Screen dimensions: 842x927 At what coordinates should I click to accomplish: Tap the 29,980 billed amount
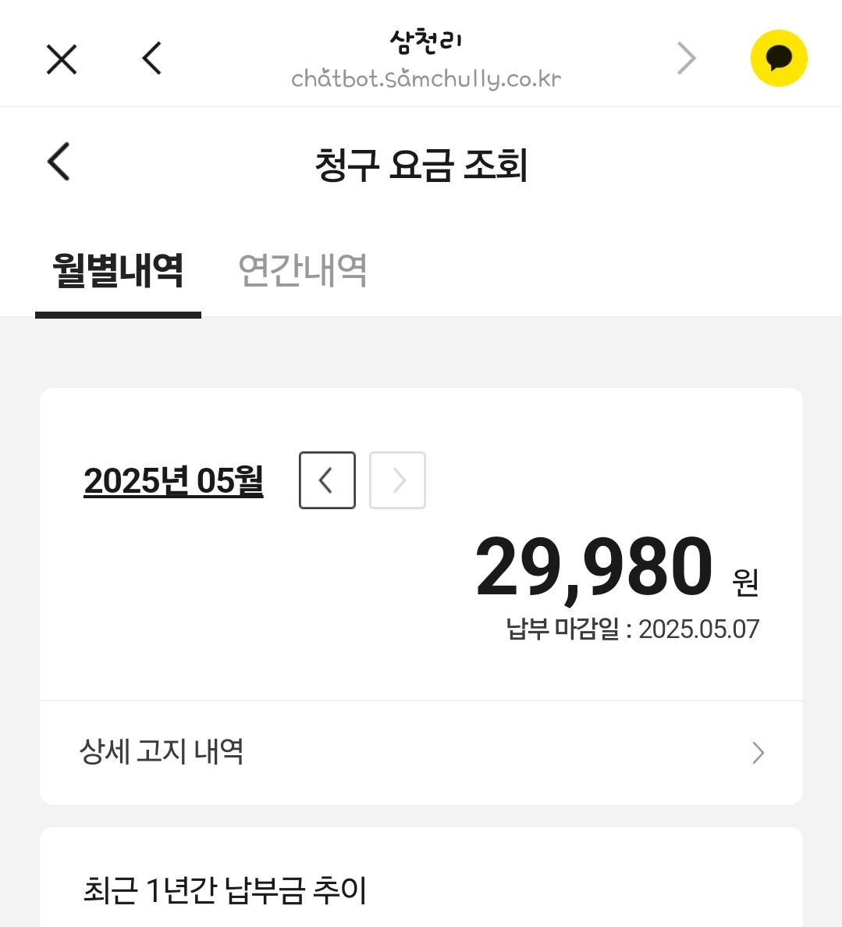coord(594,567)
